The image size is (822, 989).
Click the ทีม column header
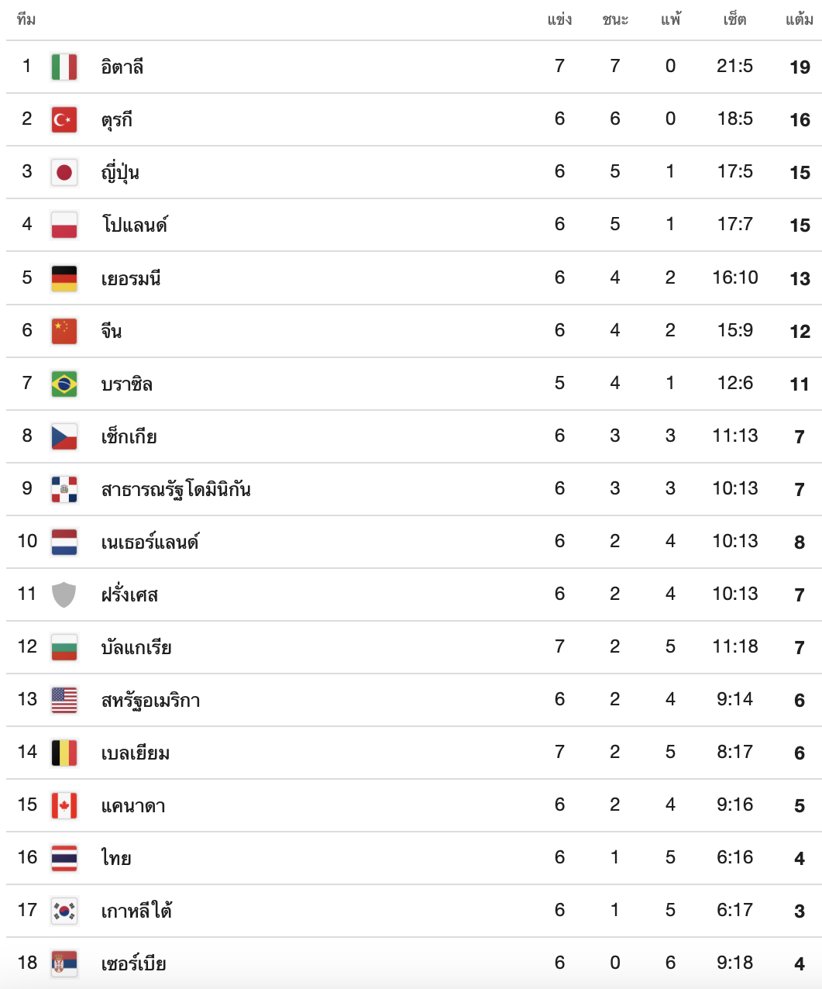tap(26, 19)
